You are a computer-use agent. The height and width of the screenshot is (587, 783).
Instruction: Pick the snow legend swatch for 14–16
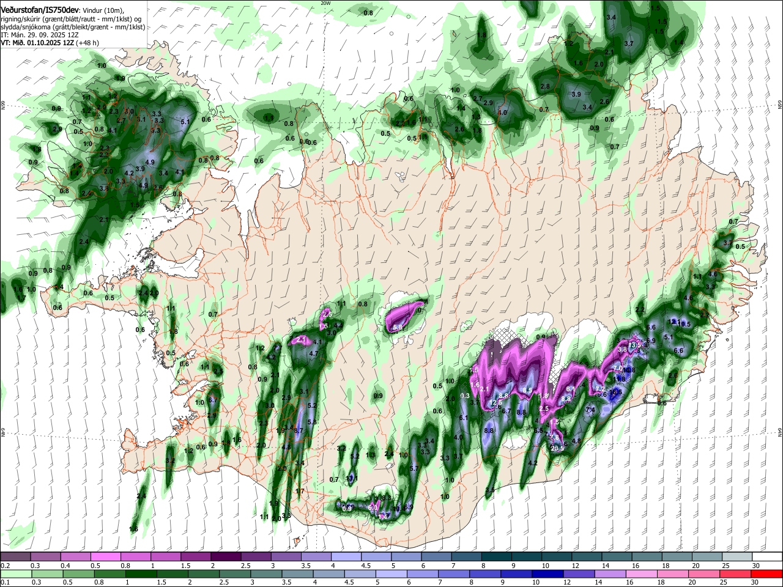point(615,557)
